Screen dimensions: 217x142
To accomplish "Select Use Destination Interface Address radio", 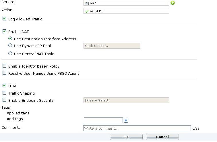I will pyautogui.click(x=10, y=39).
